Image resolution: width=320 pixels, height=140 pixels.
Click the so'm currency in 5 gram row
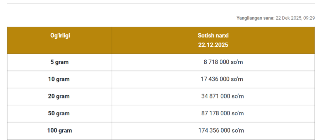[237, 62]
